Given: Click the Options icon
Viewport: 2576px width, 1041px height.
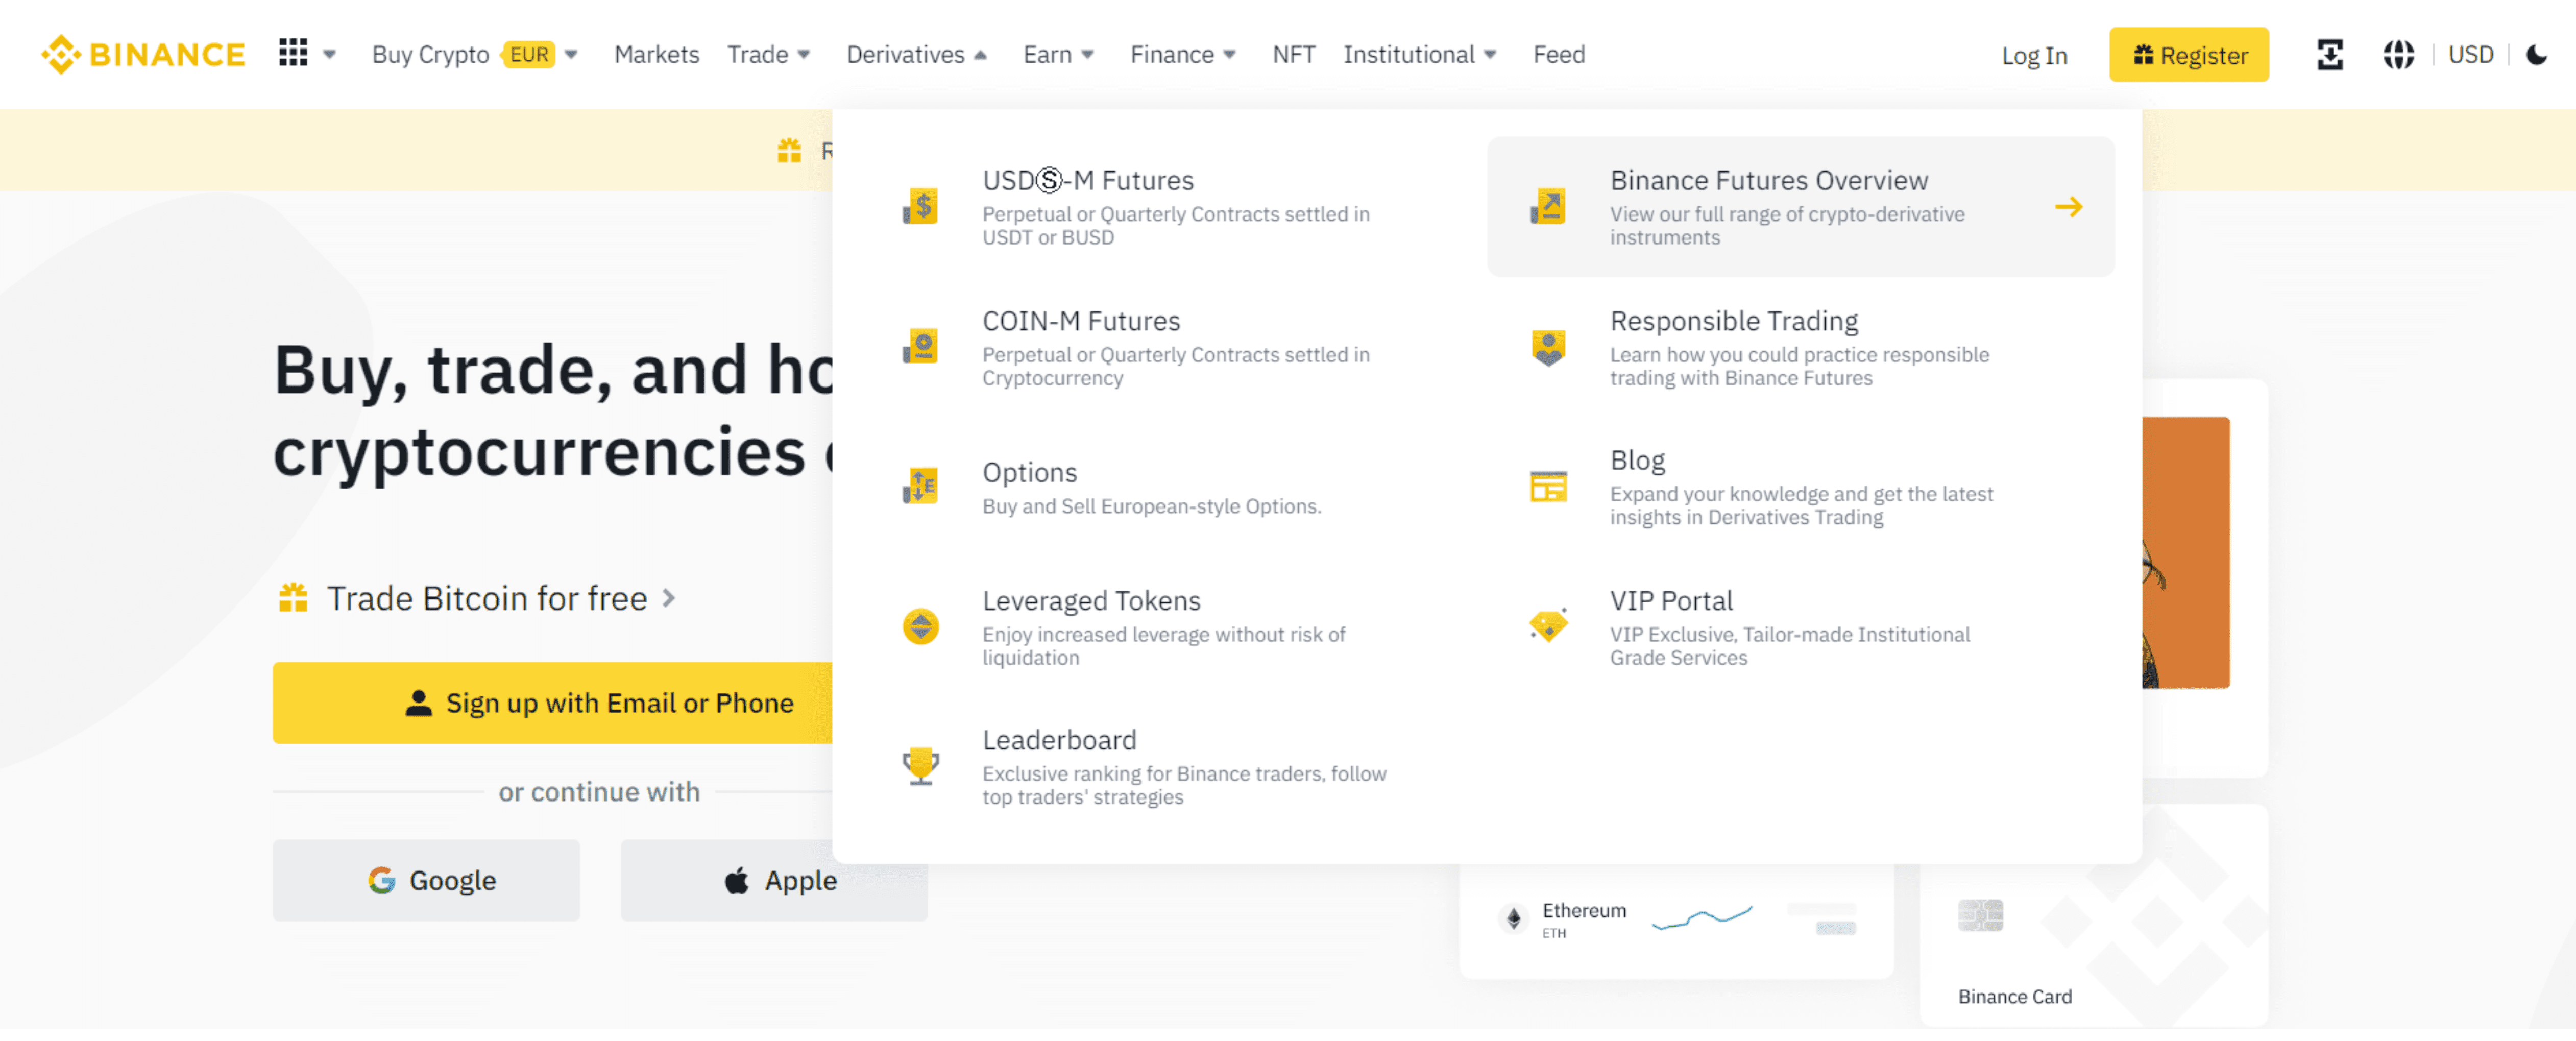Looking at the screenshot, I should [920, 487].
